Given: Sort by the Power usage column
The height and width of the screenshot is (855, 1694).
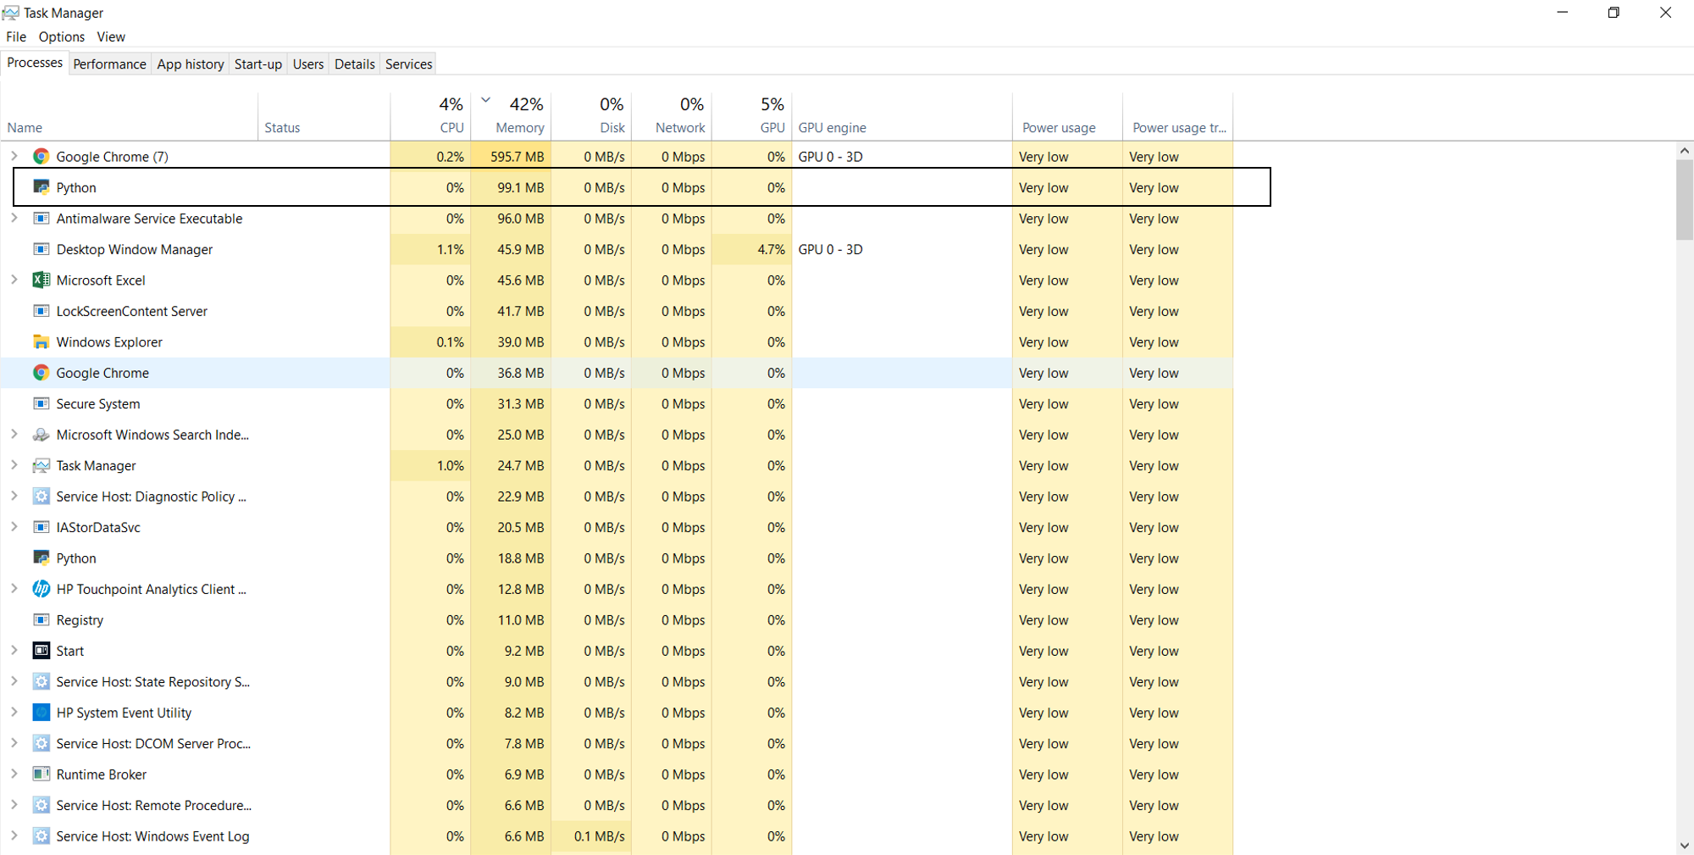Looking at the screenshot, I should pos(1067,116).
